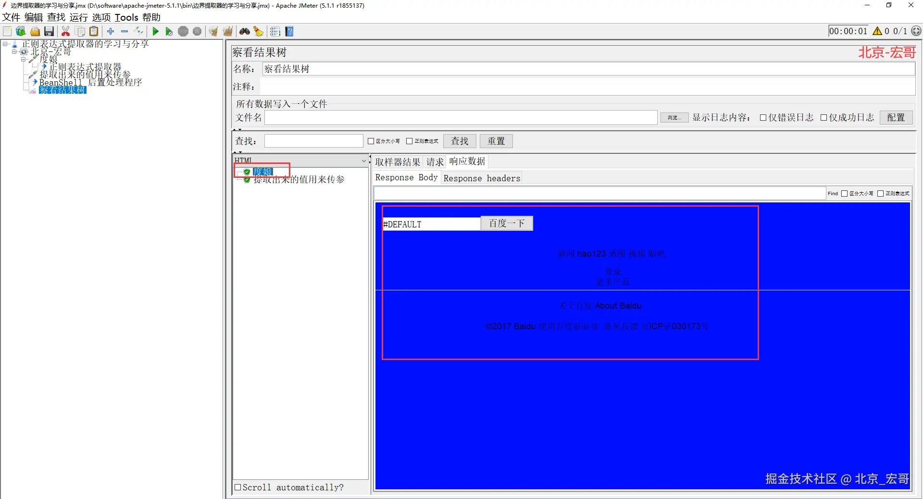Click the Paste clipboard icon
923x499 pixels.
(94, 32)
